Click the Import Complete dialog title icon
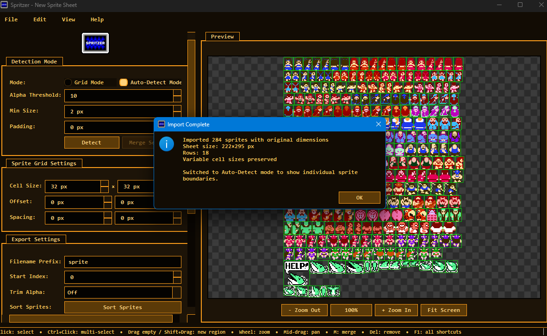Screen dimensions: 547x336 point(161,124)
